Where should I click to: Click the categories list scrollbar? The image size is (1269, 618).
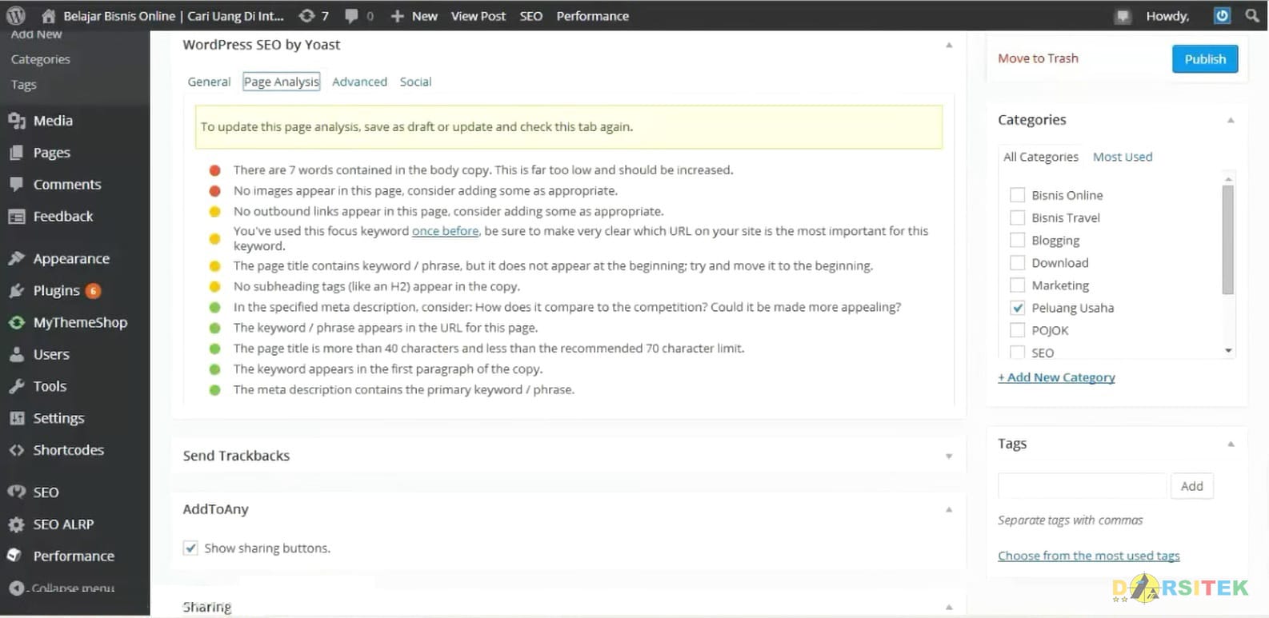click(1228, 240)
